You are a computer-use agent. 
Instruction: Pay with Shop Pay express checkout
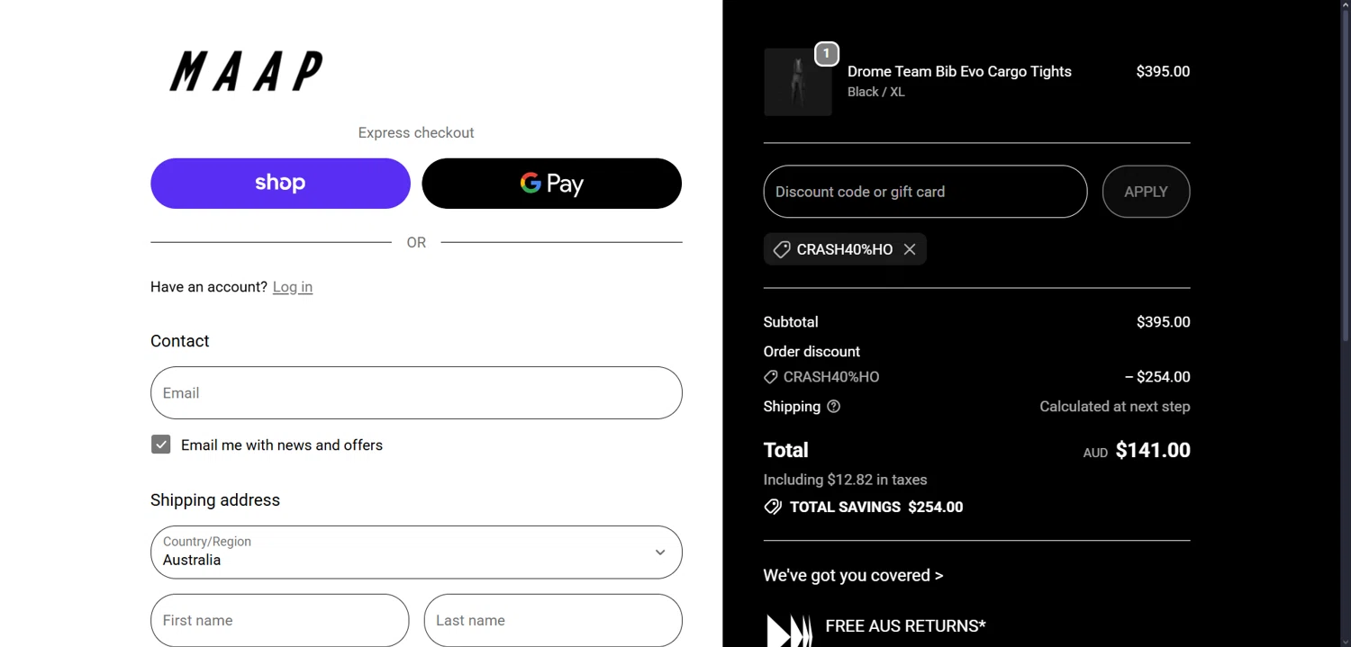click(280, 184)
